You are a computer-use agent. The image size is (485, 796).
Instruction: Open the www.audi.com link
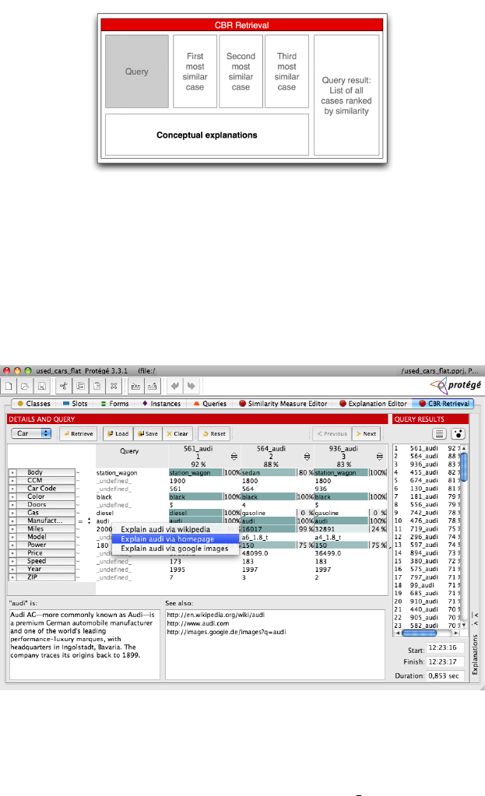click(198, 623)
